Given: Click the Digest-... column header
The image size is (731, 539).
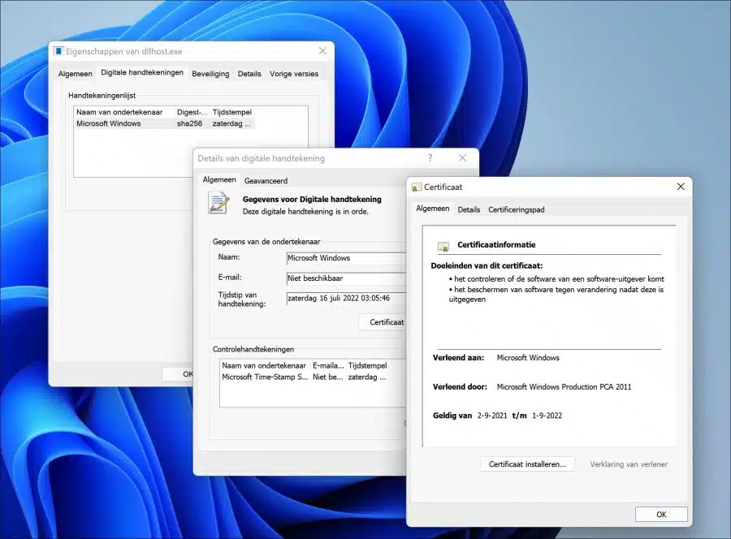Looking at the screenshot, I should click(x=192, y=112).
